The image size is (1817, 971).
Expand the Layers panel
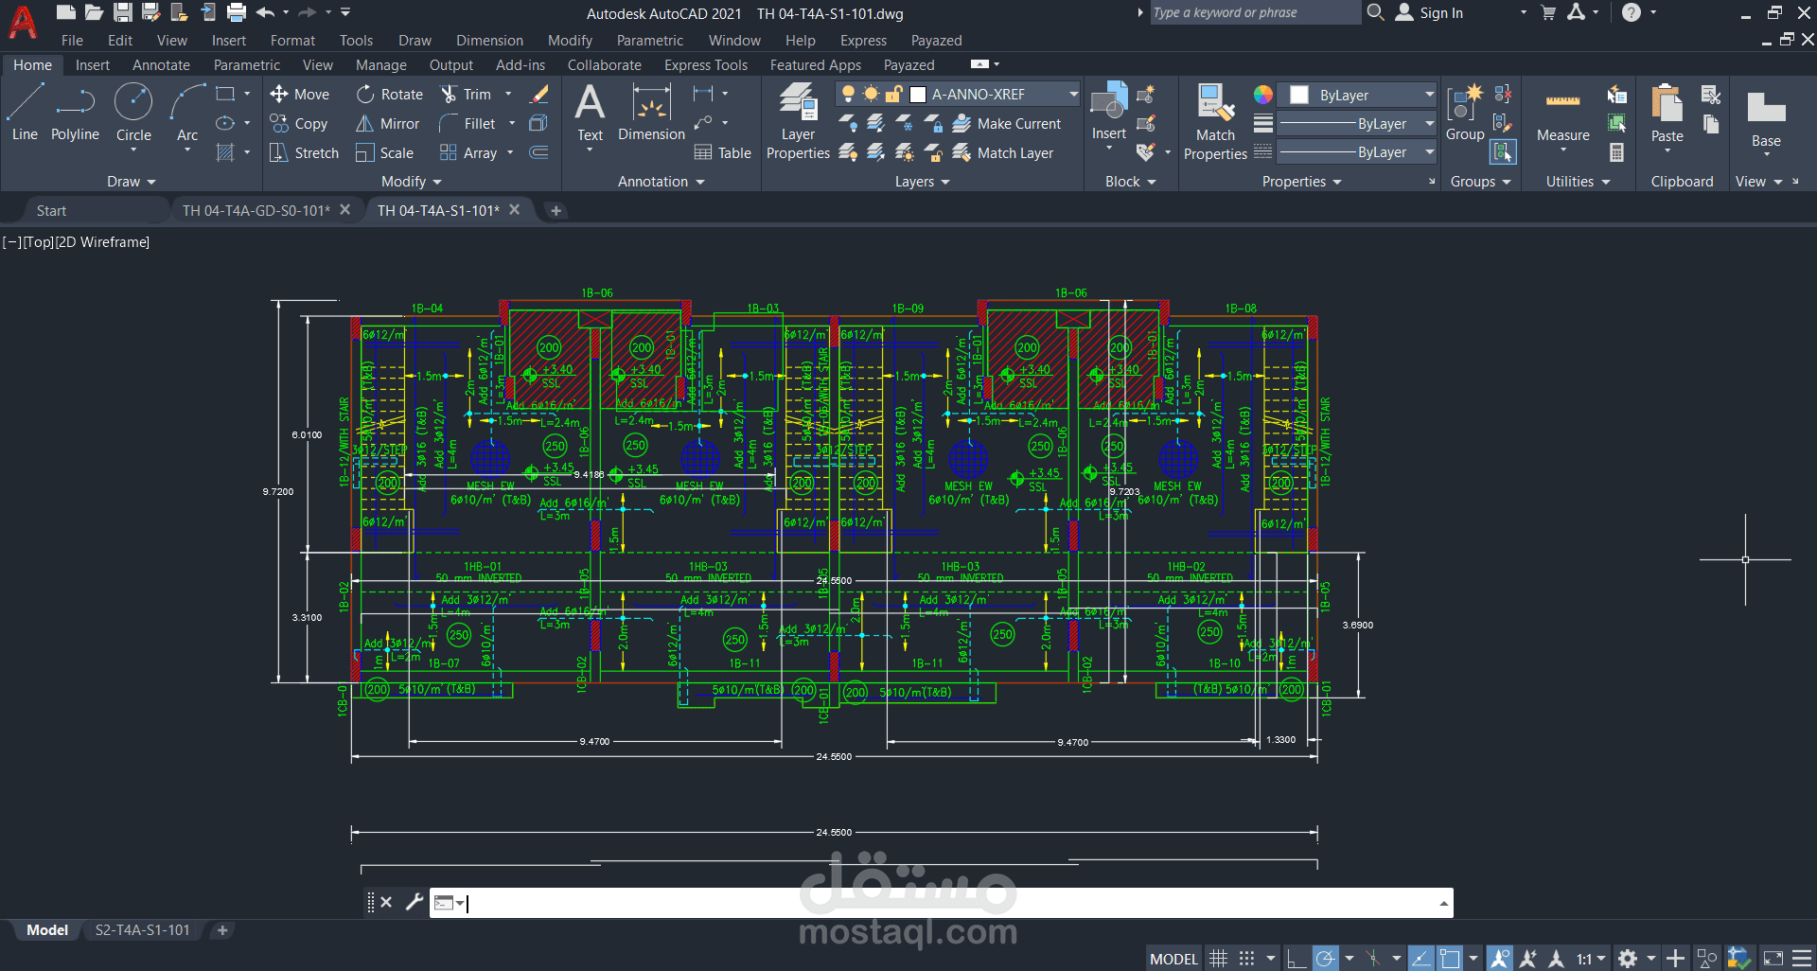coord(922,181)
